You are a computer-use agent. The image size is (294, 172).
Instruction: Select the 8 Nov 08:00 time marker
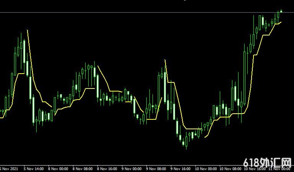click(83, 168)
